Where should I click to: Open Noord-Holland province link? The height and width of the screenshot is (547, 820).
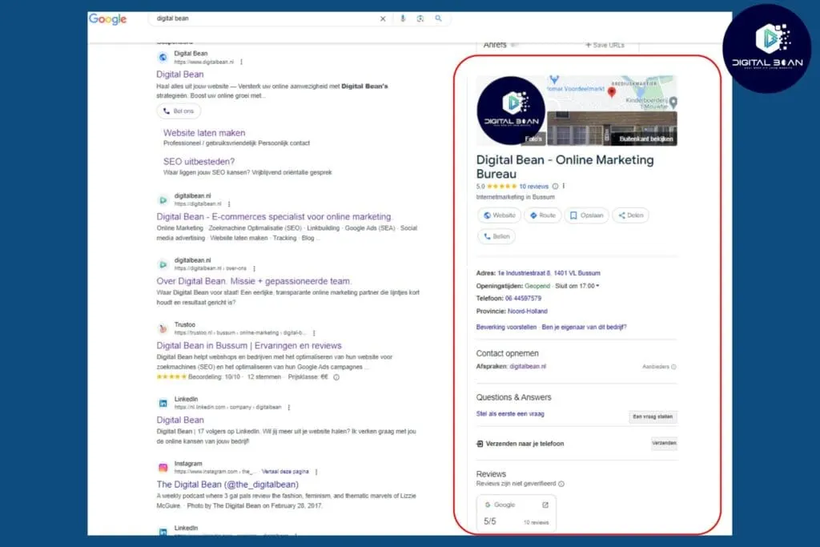click(528, 312)
